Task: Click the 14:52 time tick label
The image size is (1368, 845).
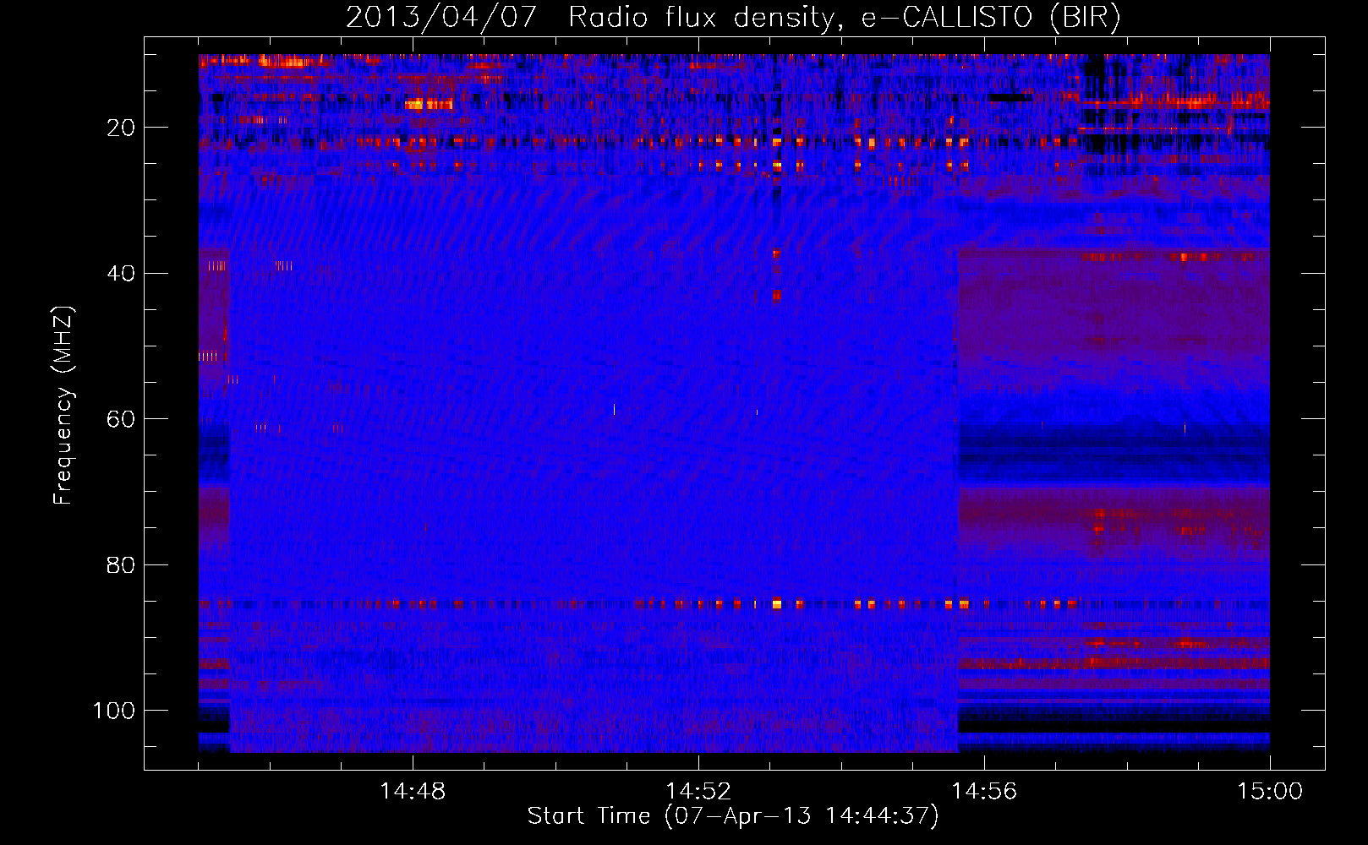Action: tap(698, 792)
